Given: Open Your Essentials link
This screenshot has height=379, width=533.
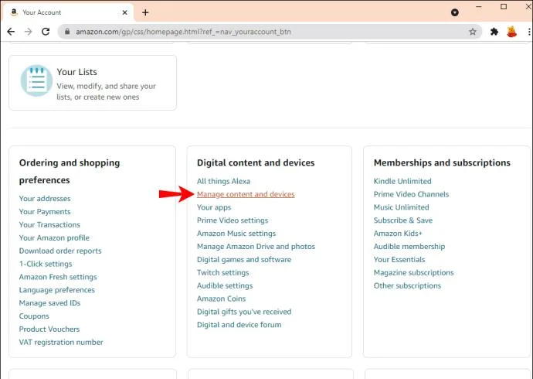Looking at the screenshot, I should click(x=399, y=260).
